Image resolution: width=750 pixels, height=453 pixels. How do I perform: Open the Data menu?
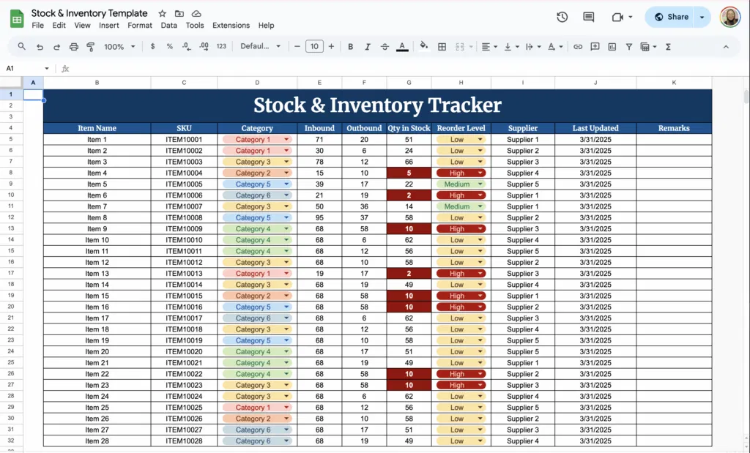click(168, 24)
